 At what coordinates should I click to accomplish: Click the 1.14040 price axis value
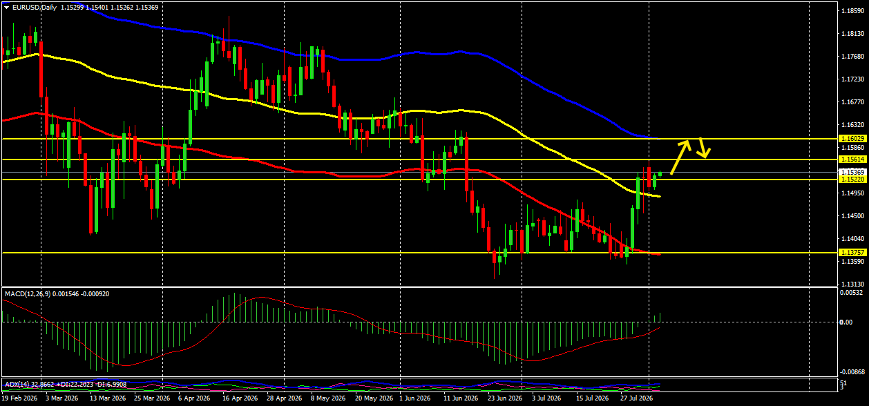pyautogui.click(x=853, y=239)
